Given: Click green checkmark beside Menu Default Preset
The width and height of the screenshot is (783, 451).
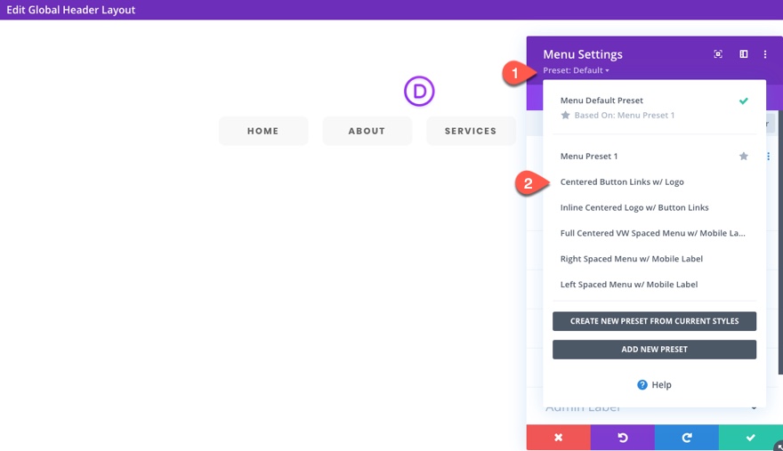Looking at the screenshot, I should 743,101.
